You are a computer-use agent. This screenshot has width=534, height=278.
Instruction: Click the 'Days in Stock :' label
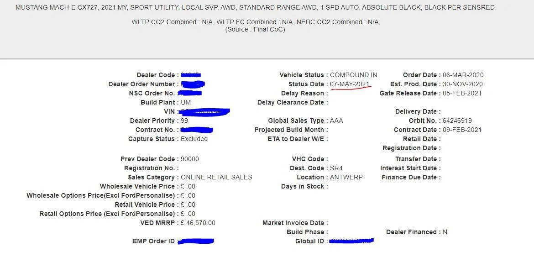(x=304, y=187)
